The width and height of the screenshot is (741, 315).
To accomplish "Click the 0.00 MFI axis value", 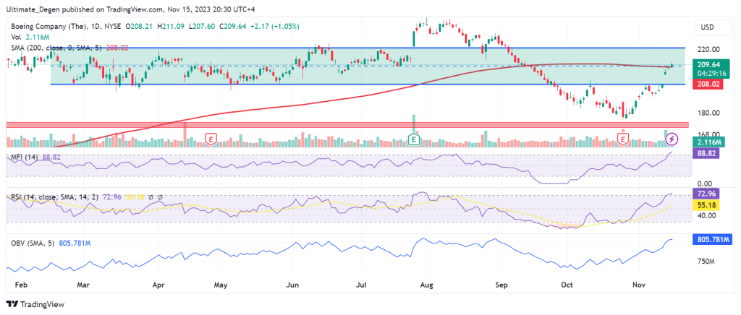I will point(705,184).
